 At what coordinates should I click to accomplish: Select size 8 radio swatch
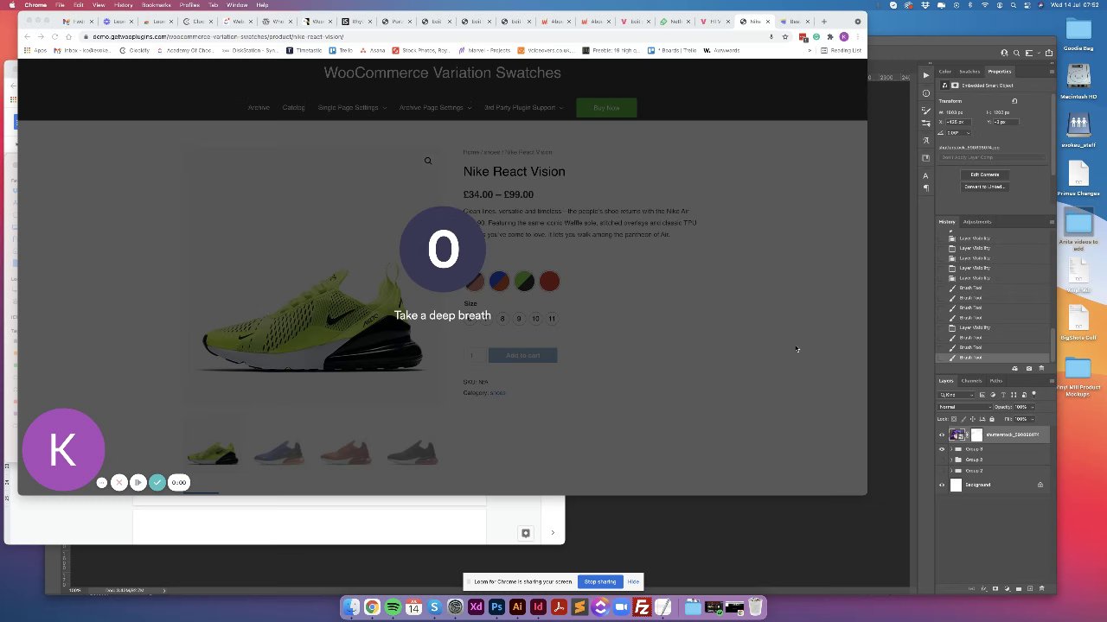(502, 319)
